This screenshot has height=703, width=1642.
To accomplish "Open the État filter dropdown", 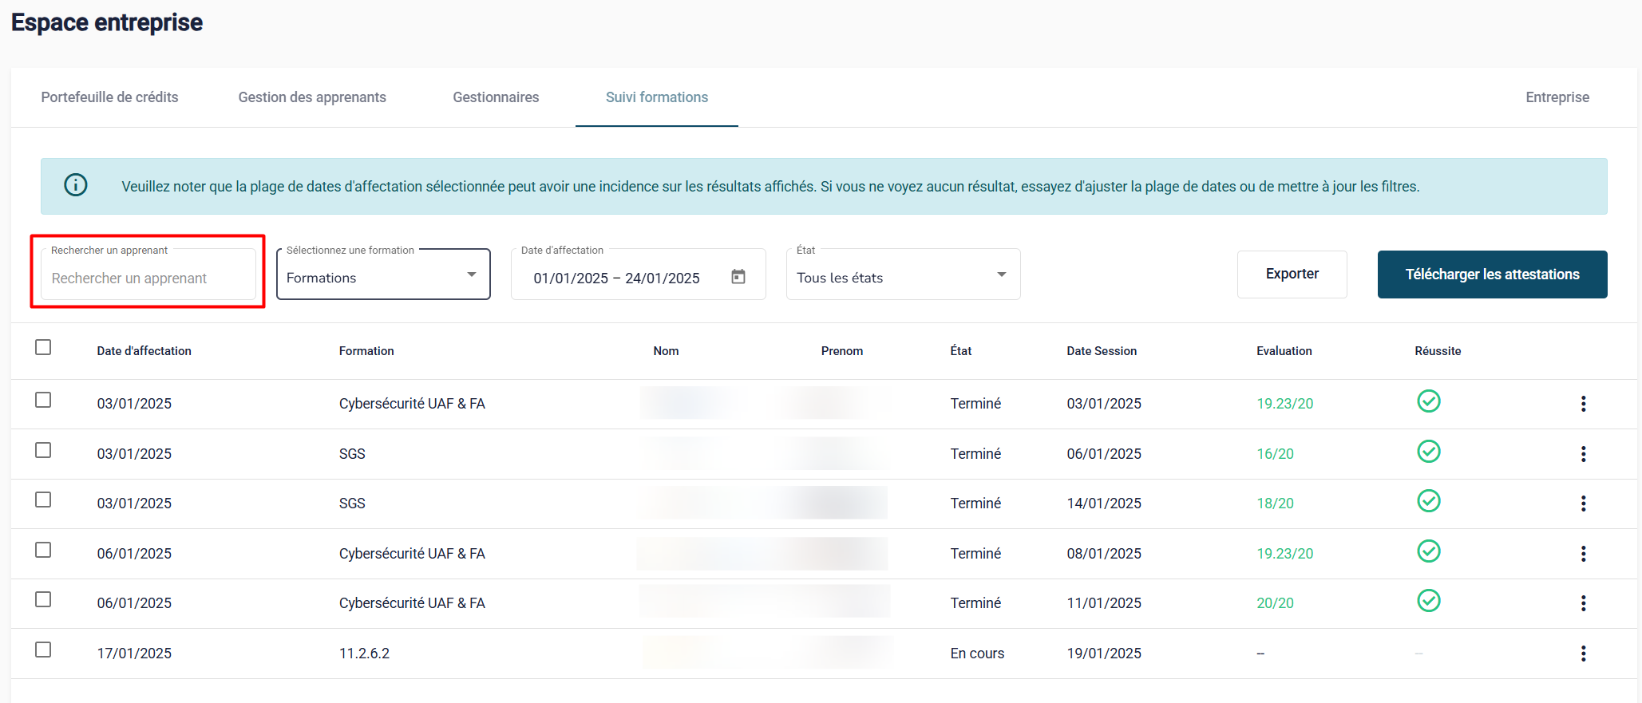I will (x=902, y=277).
